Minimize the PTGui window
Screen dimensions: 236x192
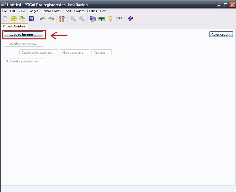point(219,5)
